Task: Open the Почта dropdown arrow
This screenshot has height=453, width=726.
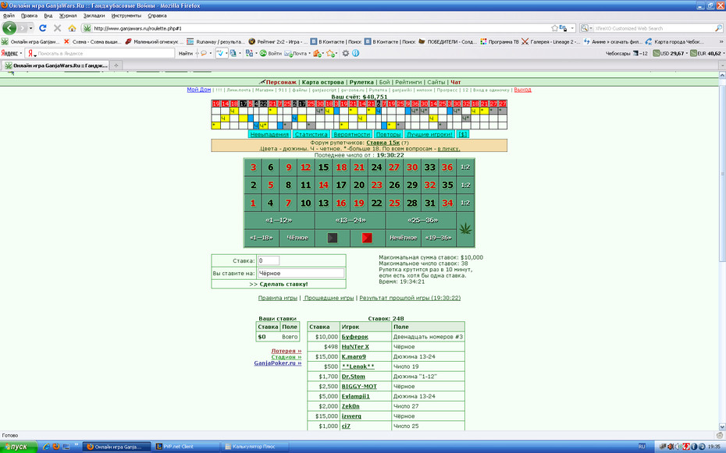Action: pyautogui.click(x=309, y=54)
